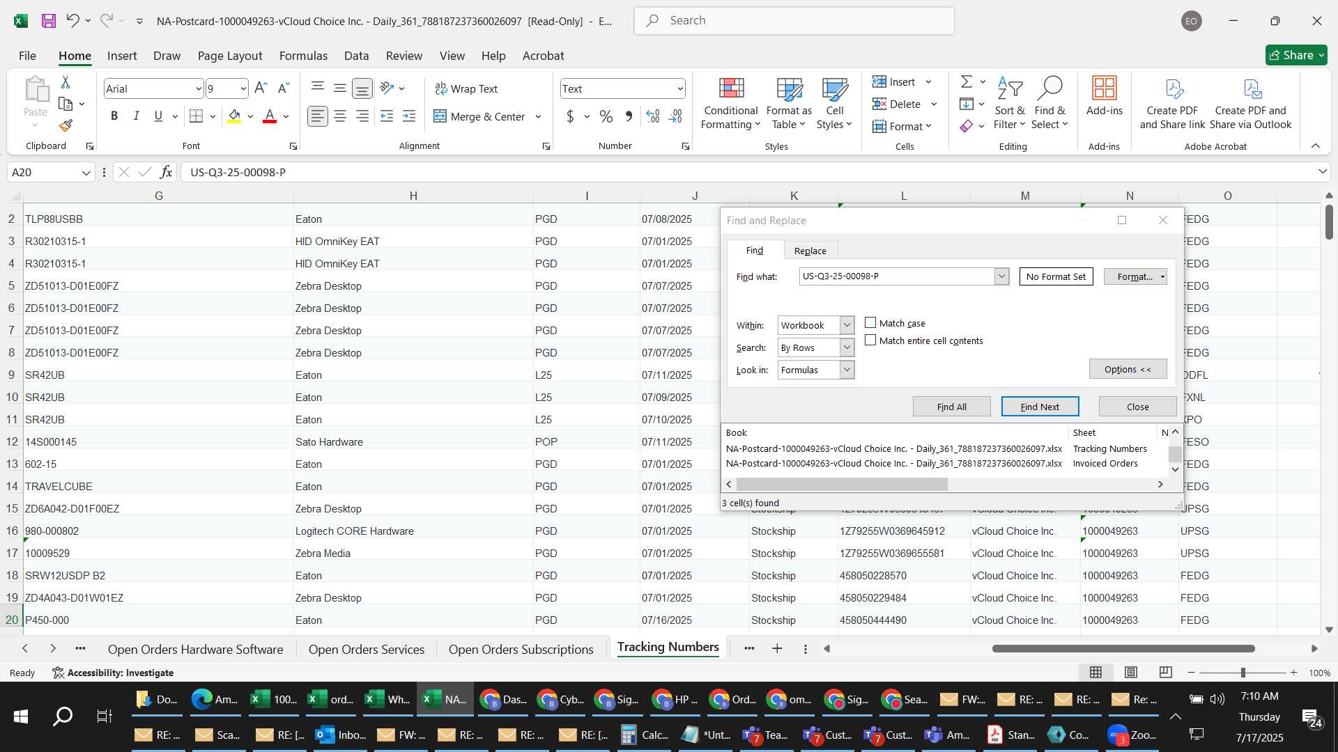Click Wrap Text

466,88
